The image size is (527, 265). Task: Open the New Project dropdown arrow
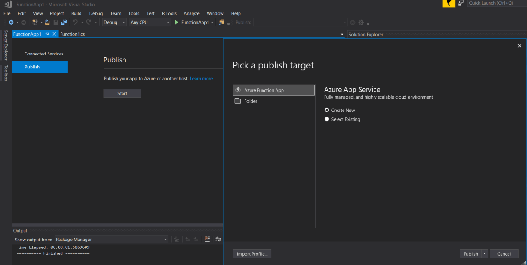tap(41, 23)
